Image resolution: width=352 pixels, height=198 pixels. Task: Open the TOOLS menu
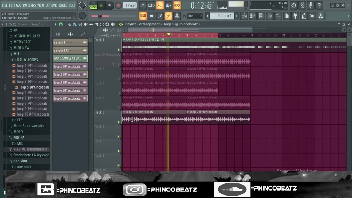tap(63, 5)
